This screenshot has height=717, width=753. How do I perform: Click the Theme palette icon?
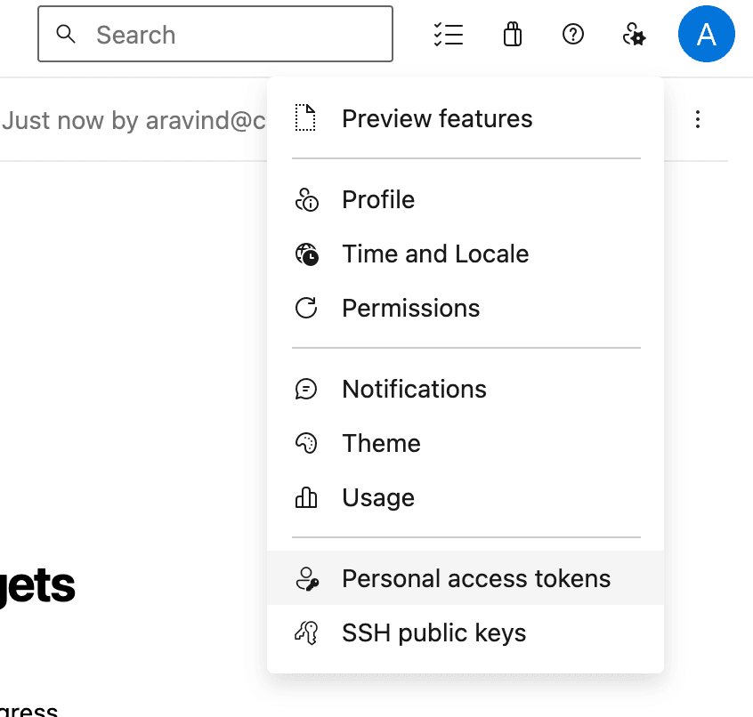click(x=306, y=444)
